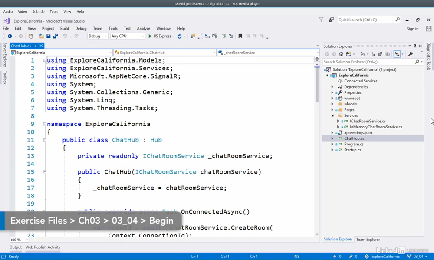Toggle a bookmark using the toolbar bookmark icon

point(240,36)
